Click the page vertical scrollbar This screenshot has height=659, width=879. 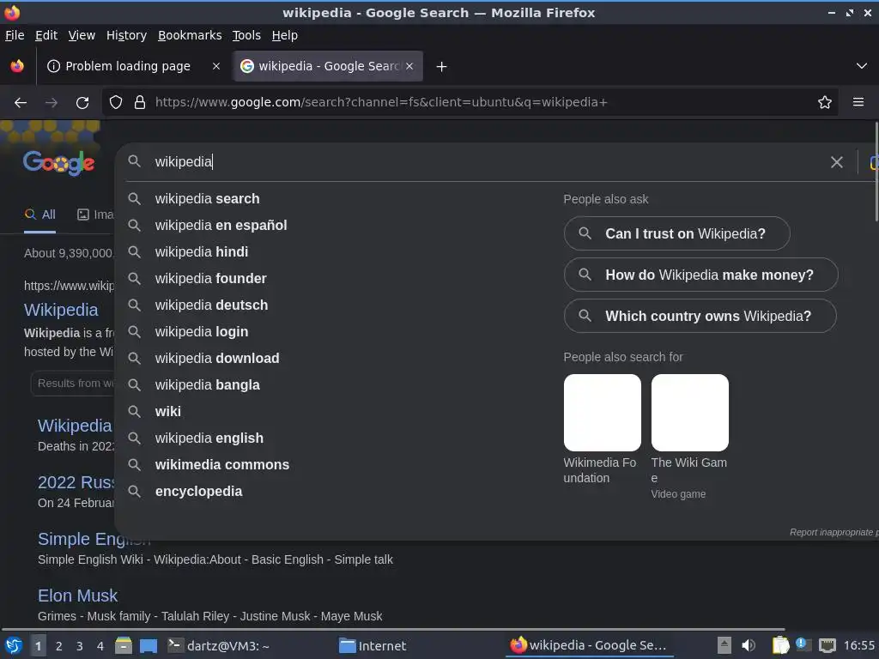(x=876, y=171)
